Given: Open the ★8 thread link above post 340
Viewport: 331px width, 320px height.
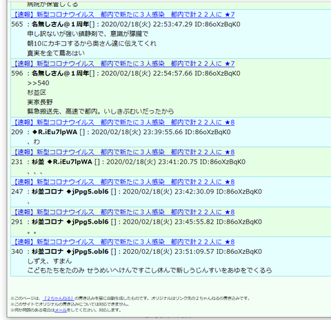Looking at the screenshot, I should (123, 242).
